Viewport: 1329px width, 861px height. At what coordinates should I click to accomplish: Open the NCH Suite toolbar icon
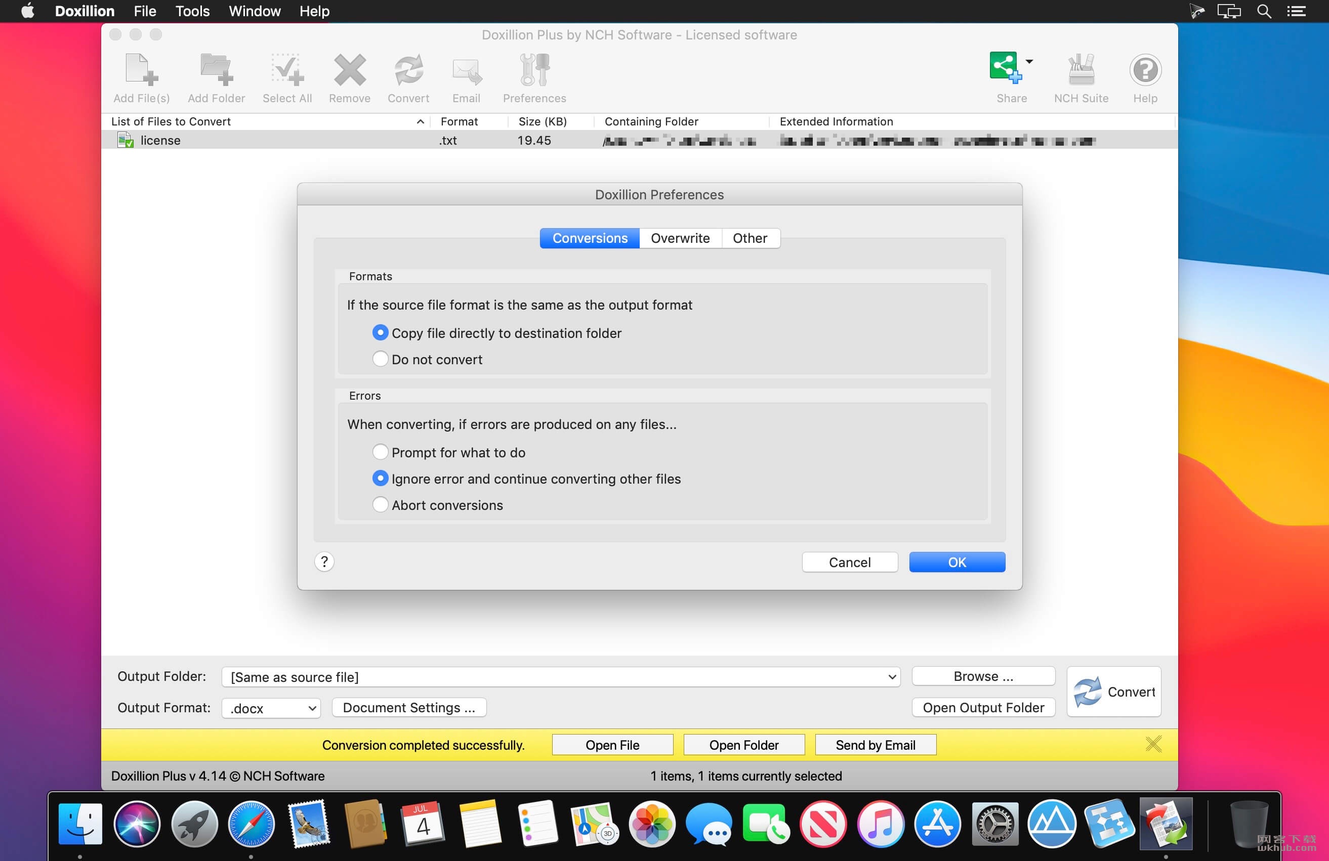[x=1081, y=69]
